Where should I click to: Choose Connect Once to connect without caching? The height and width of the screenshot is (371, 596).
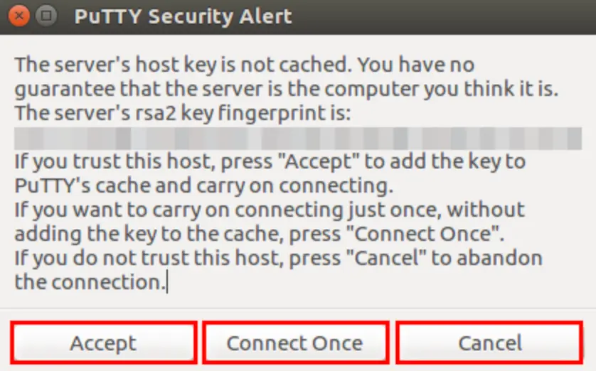click(295, 343)
